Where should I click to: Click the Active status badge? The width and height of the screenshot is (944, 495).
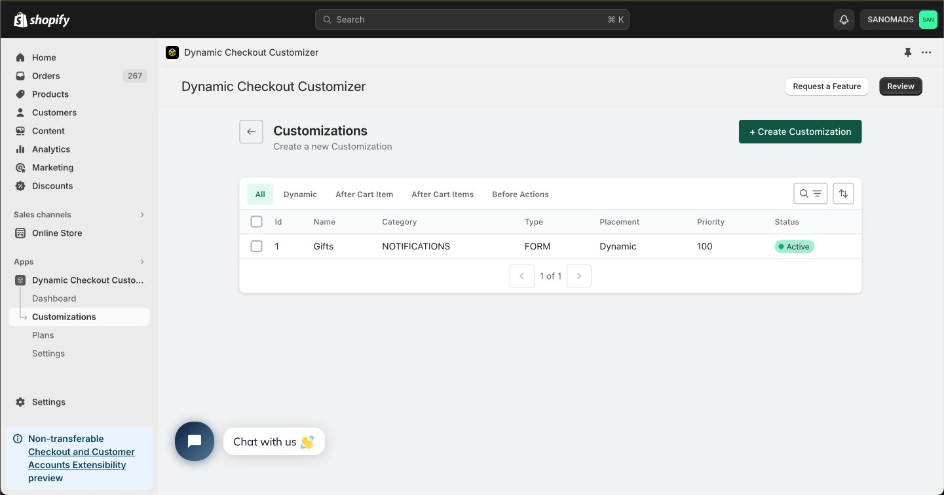[794, 247]
